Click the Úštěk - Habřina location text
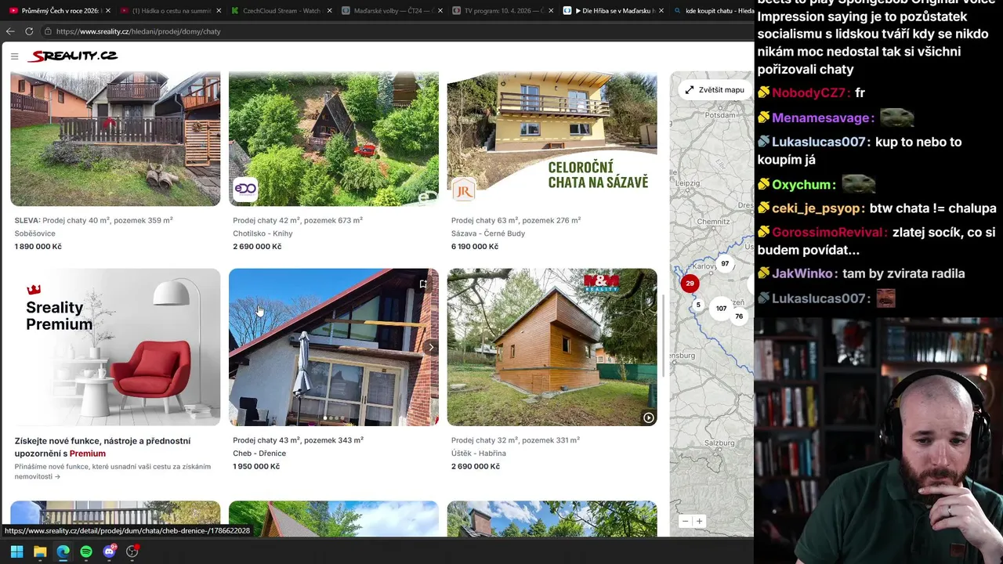Image resolution: width=1003 pixels, height=564 pixels. pos(479,454)
